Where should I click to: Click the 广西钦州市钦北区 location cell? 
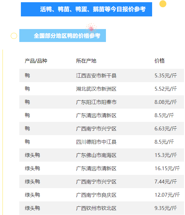[96, 208]
